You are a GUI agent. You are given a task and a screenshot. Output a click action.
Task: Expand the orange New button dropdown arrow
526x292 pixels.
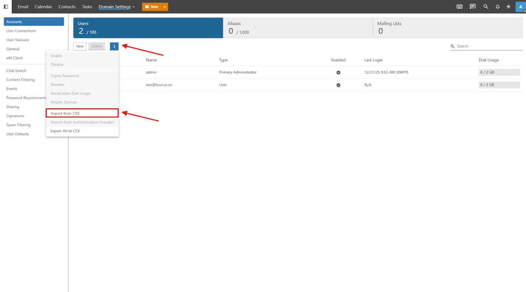click(x=165, y=7)
